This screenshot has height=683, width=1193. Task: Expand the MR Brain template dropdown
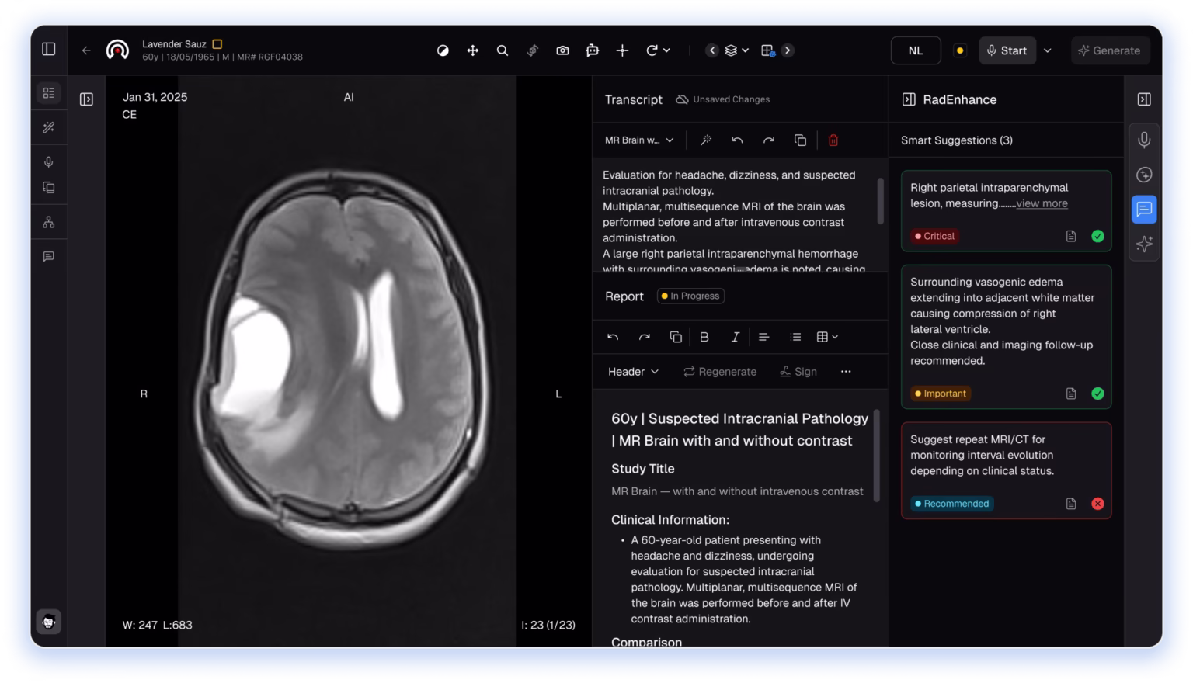(x=639, y=140)
